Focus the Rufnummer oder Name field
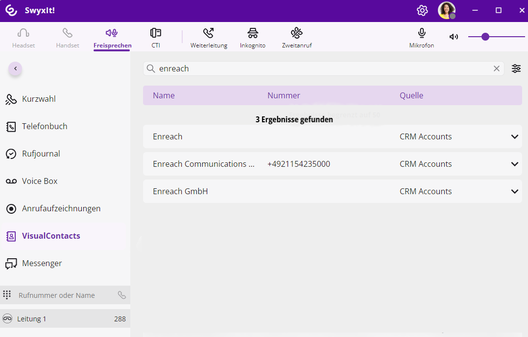Image resolution: width=528 pixels, height=337 pixels. (65, 295)
